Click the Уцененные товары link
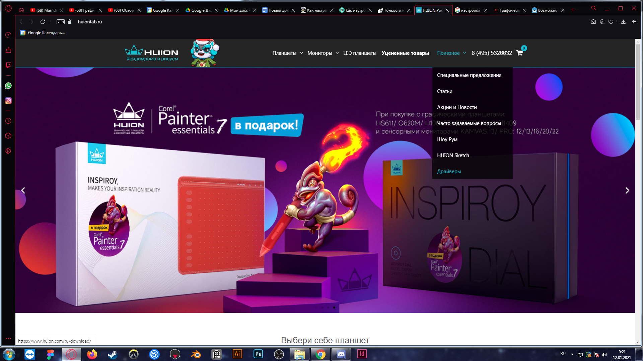Viewport: 643px width, 361px height. [405, 53]
